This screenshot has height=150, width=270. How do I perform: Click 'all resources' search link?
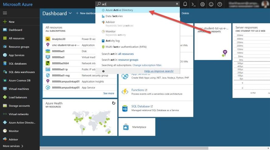point(126,54)
